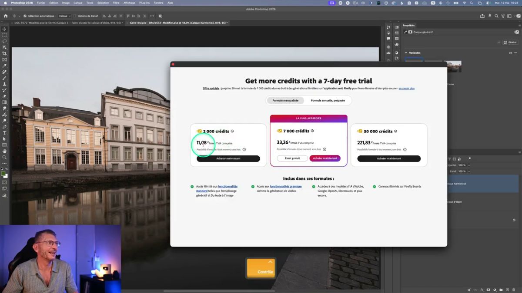Screen dimensions: 522x293
Task: Select the History Brush tool
Action: [x=4, y=90]
